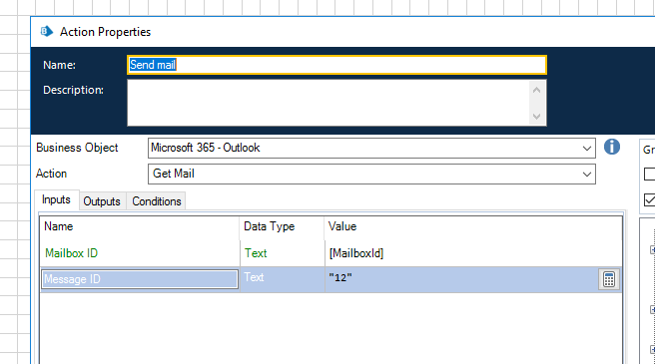Image resolution: width=655 pixels, height=364 pixels.
Task: Click the Description scroll up arrow
Action: coord(537,90)
